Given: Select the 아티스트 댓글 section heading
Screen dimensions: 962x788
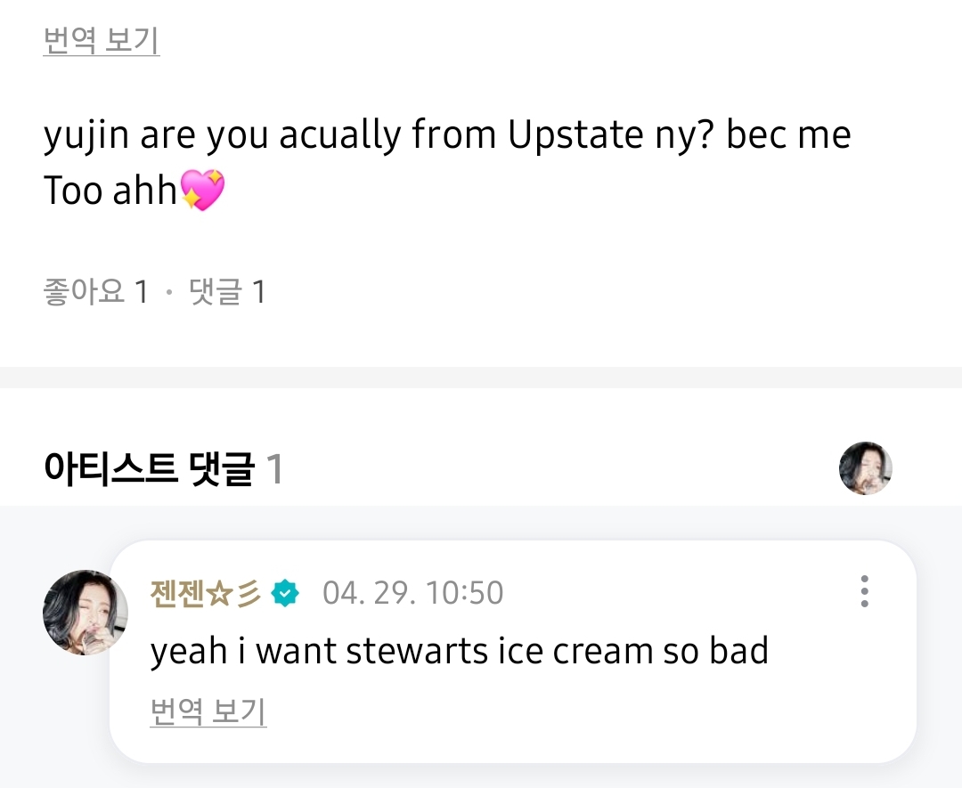Looking at the screenshot, I should tap(149, 469).
